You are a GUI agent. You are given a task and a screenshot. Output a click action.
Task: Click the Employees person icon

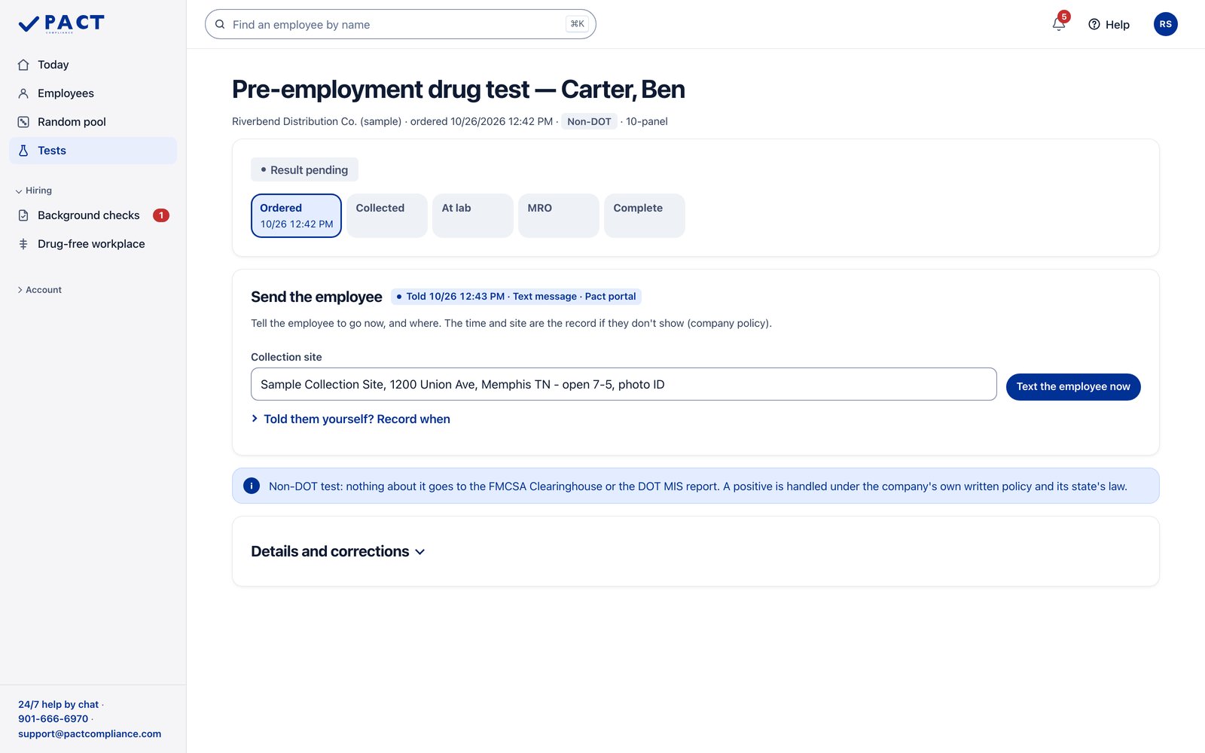pyautogui.click(x=23, y=93)
